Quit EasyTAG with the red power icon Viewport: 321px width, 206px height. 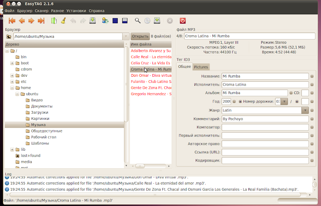coord(183,21)
